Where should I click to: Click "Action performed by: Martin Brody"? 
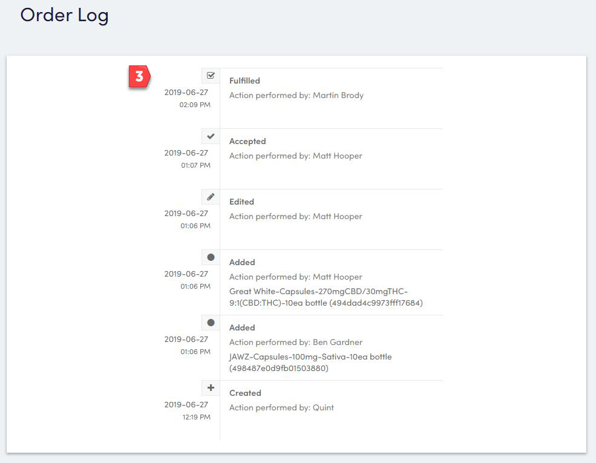296,96
